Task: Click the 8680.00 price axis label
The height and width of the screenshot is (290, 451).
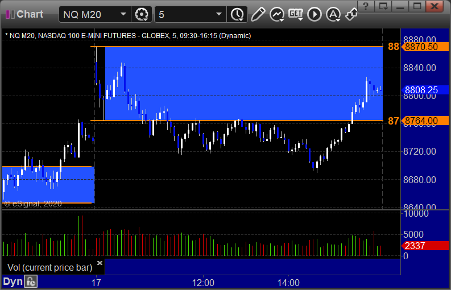Action: [x=420, y=180]
